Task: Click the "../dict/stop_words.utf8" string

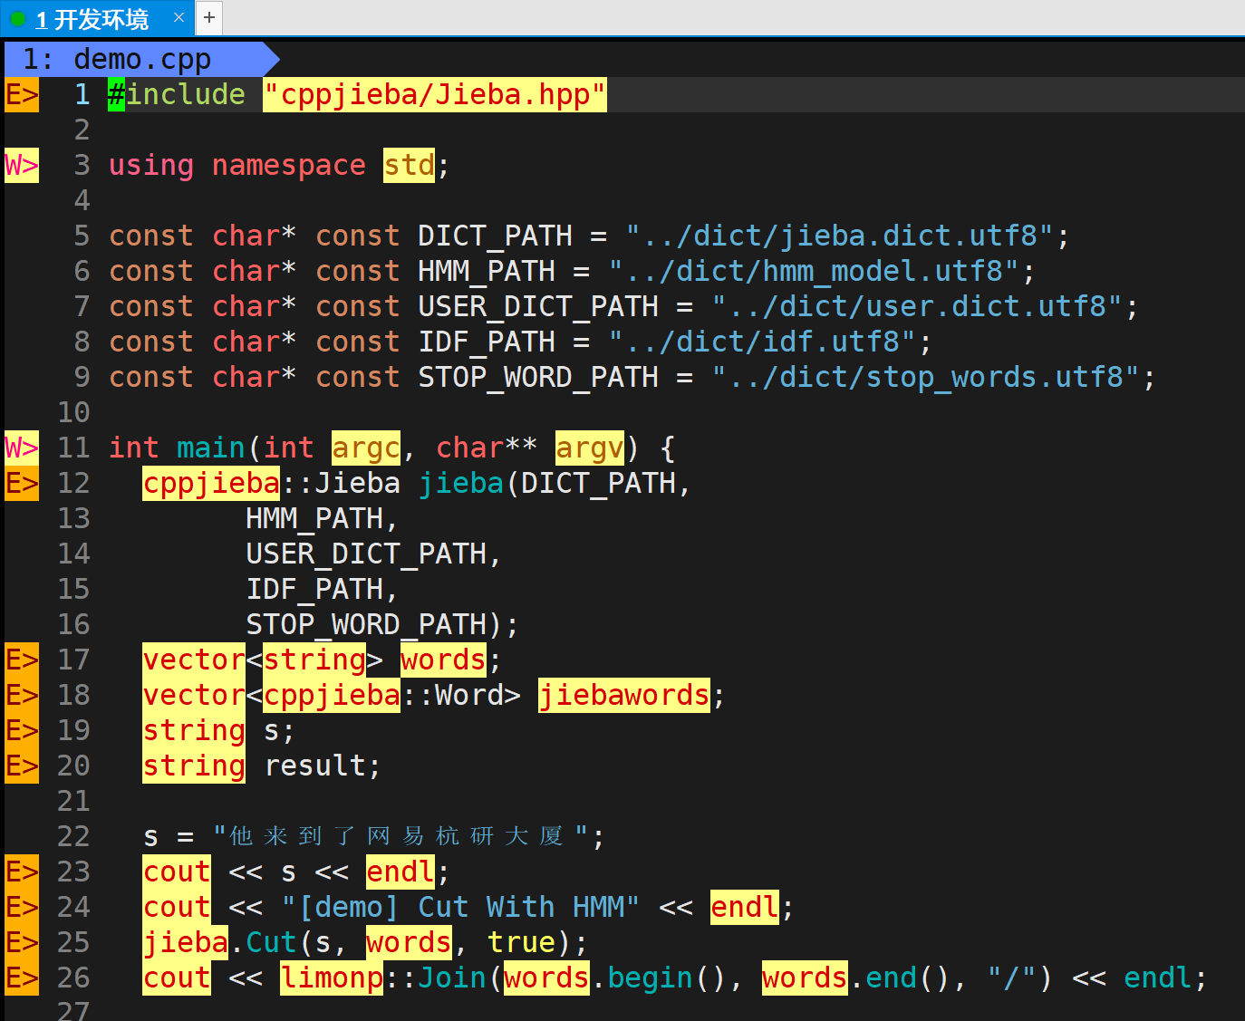Action: [x=926, y=377]
